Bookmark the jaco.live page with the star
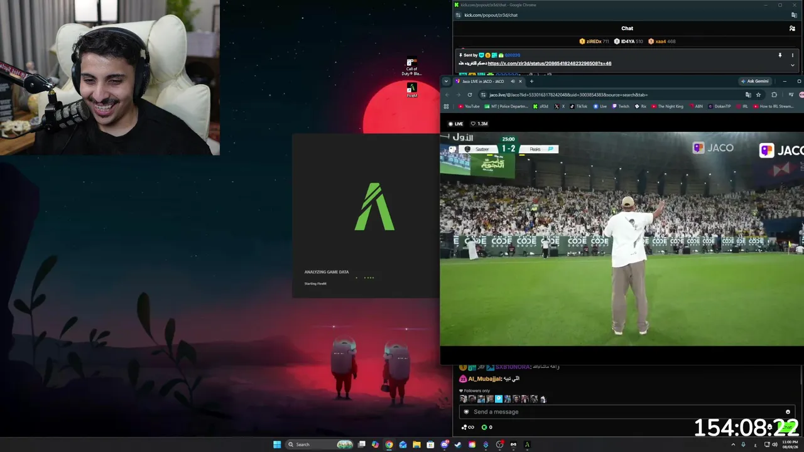The width and height of the screenshot is (804, 452). point(759,95)
